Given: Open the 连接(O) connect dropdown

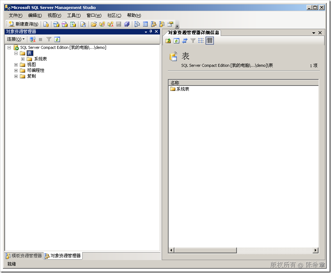Looking at the screenshot, I should (16, 39).
